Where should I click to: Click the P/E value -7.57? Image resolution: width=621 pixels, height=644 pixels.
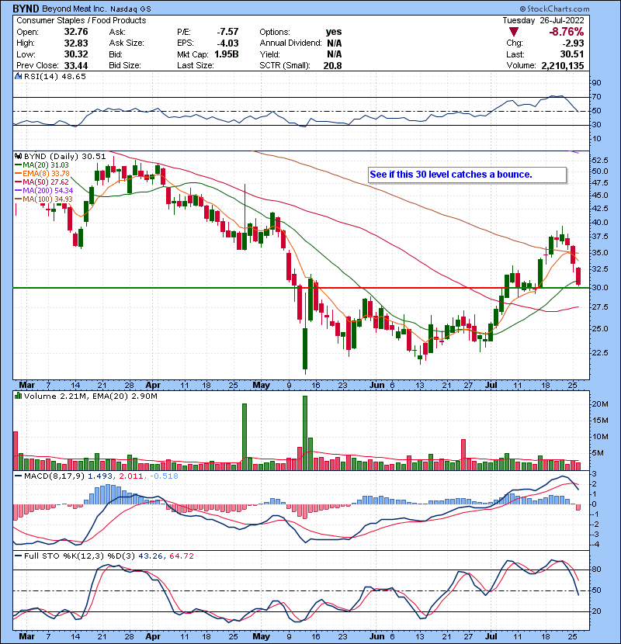[227, 32]
